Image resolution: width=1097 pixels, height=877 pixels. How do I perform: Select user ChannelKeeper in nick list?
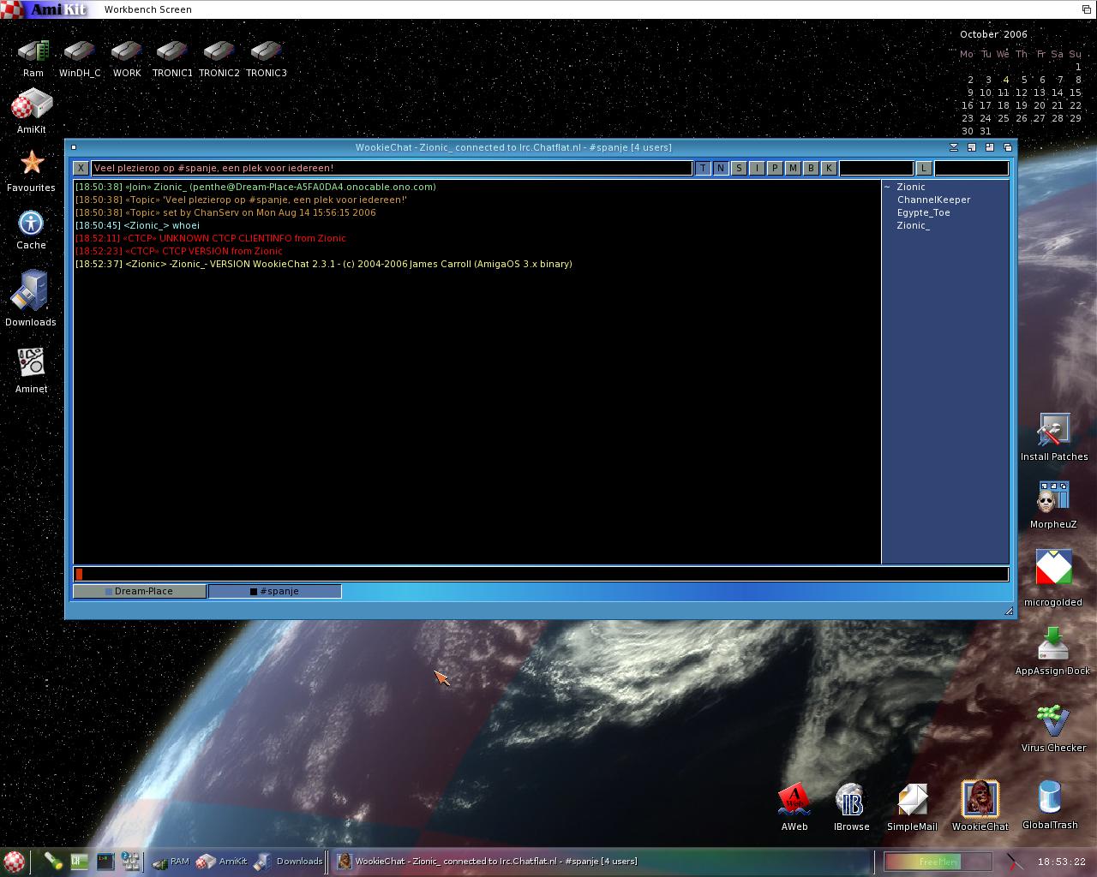click(x=933, y=200)
